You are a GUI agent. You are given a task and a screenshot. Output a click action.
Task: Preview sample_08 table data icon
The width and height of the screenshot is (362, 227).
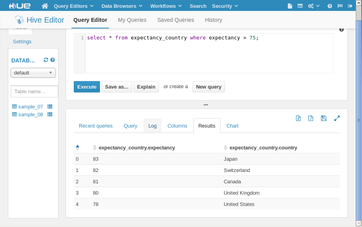50,114
